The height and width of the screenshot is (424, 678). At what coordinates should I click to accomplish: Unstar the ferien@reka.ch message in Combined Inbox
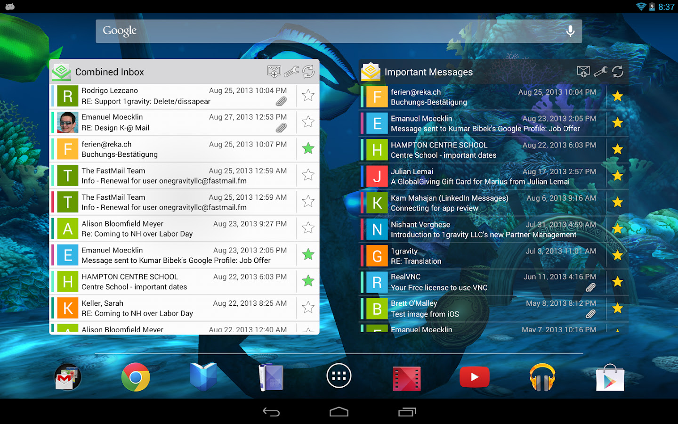pyautogui.click(x=308, y=148)
